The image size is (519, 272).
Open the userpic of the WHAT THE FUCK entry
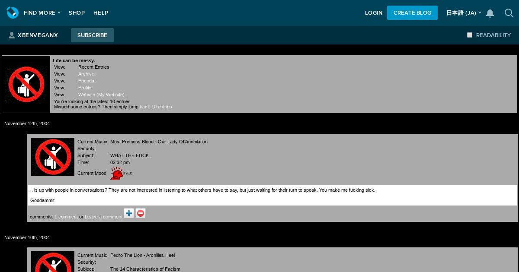point(53,157)
